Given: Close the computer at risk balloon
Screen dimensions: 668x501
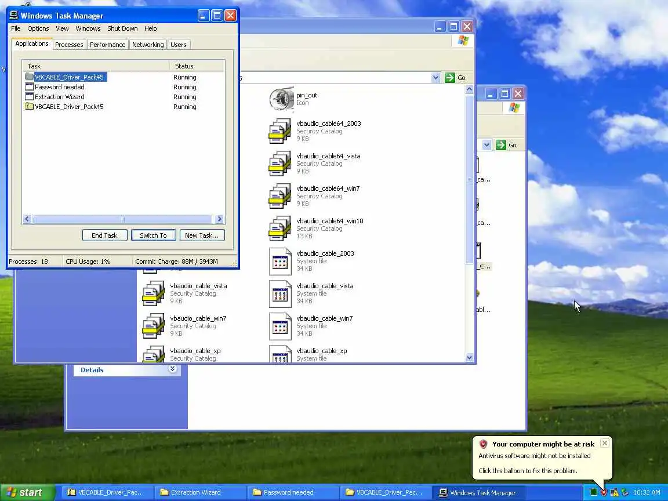Looking at the screenshot, I should [x=605, y=443].
